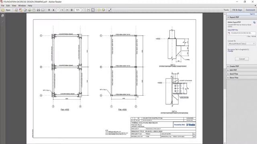Image resolution: width=257 pixels, height=144 pixels.
Task: Switch to the Comment pane
Action: 250,10
